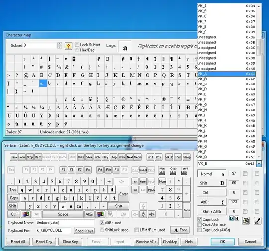Enable the ShiftLock used checkbox
The image size is (269, 251).
[x=102, y=230]
